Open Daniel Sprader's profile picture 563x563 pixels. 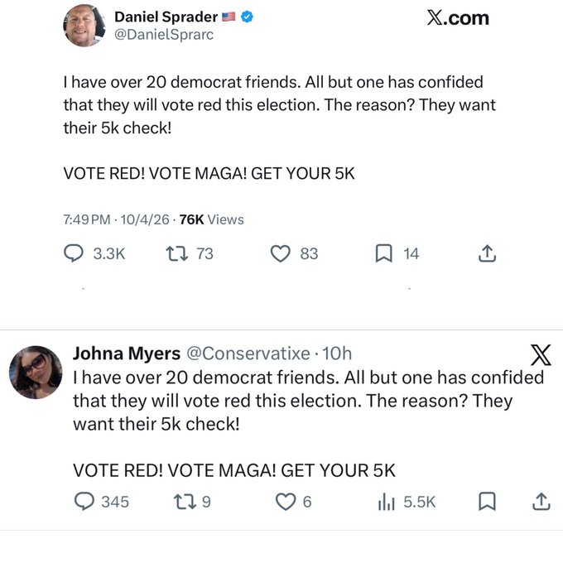coord(84,26)
